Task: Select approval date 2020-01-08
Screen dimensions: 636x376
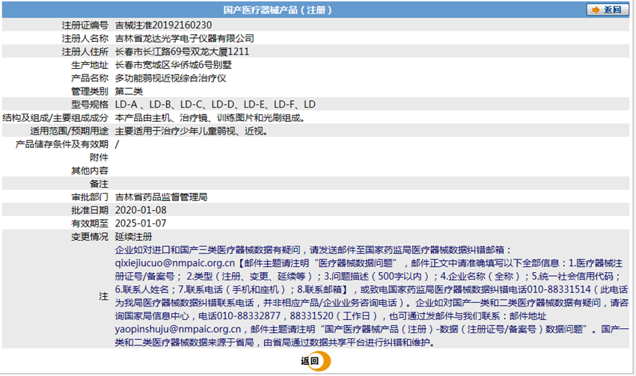Action: (141, 210)
